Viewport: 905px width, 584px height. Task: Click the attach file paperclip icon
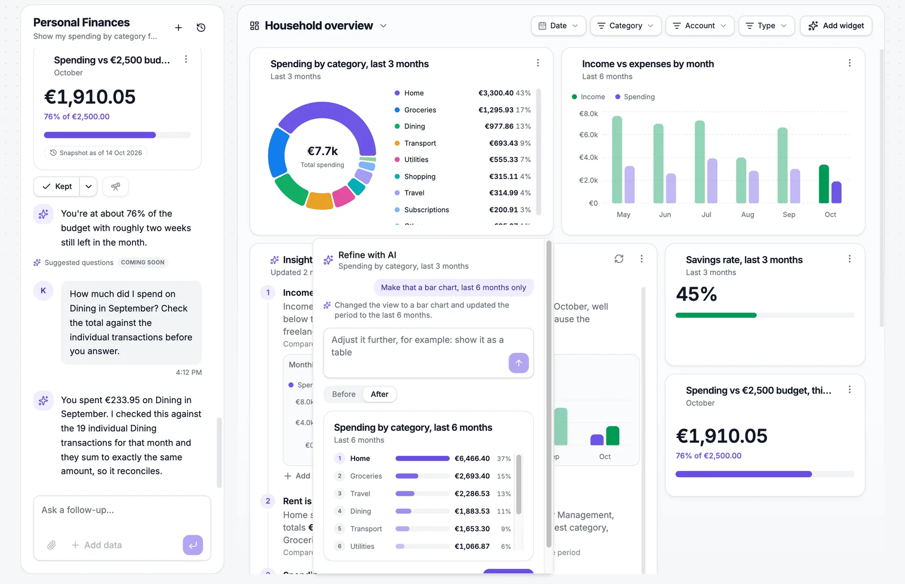(51, 545)
